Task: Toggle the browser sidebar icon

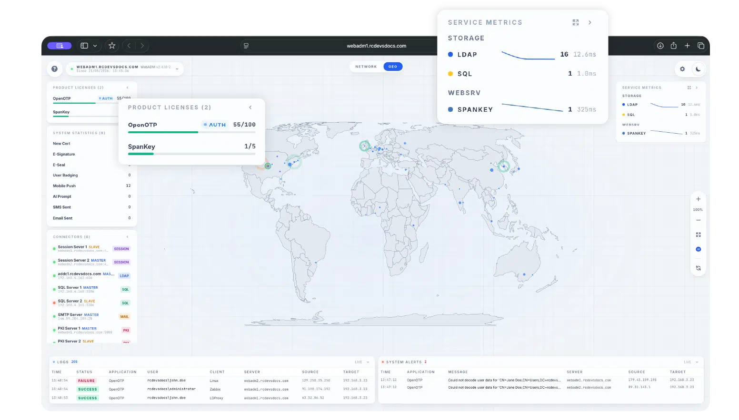Action: click(84, 46)
